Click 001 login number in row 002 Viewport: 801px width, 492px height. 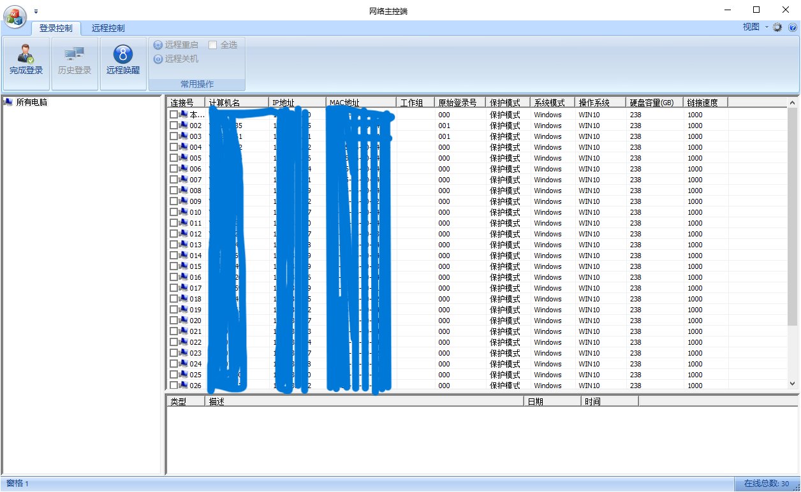(x=444, y=126)
